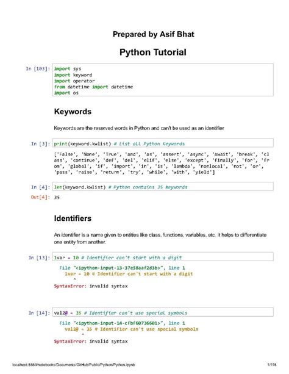
Task: Click the 'import os' code line
Action: click(x=66, y=93)
